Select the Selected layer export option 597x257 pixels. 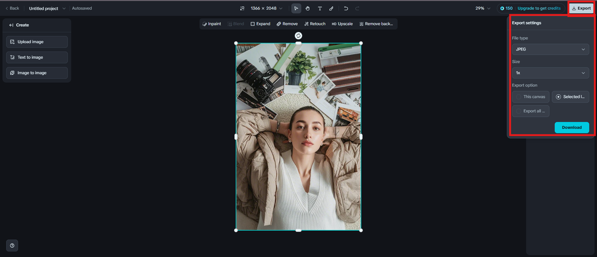click(x=570, y=97)
